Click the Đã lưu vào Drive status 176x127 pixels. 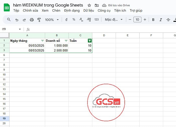click(x=115, y=5)
